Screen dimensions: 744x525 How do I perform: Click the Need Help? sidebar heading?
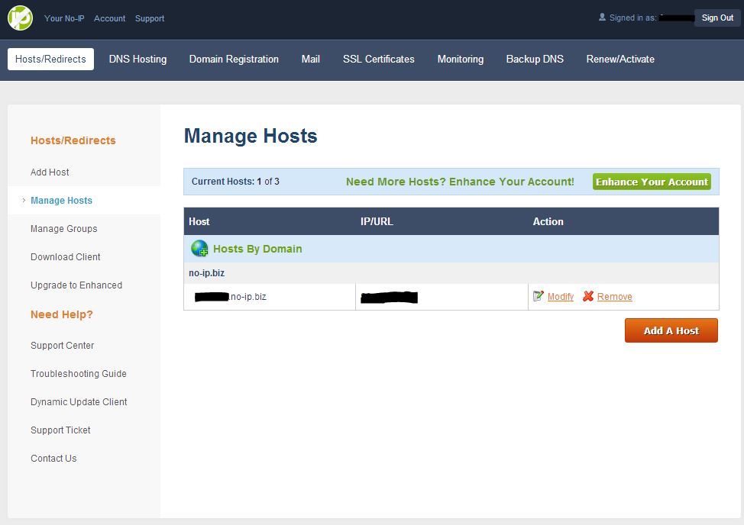(62, 314)
